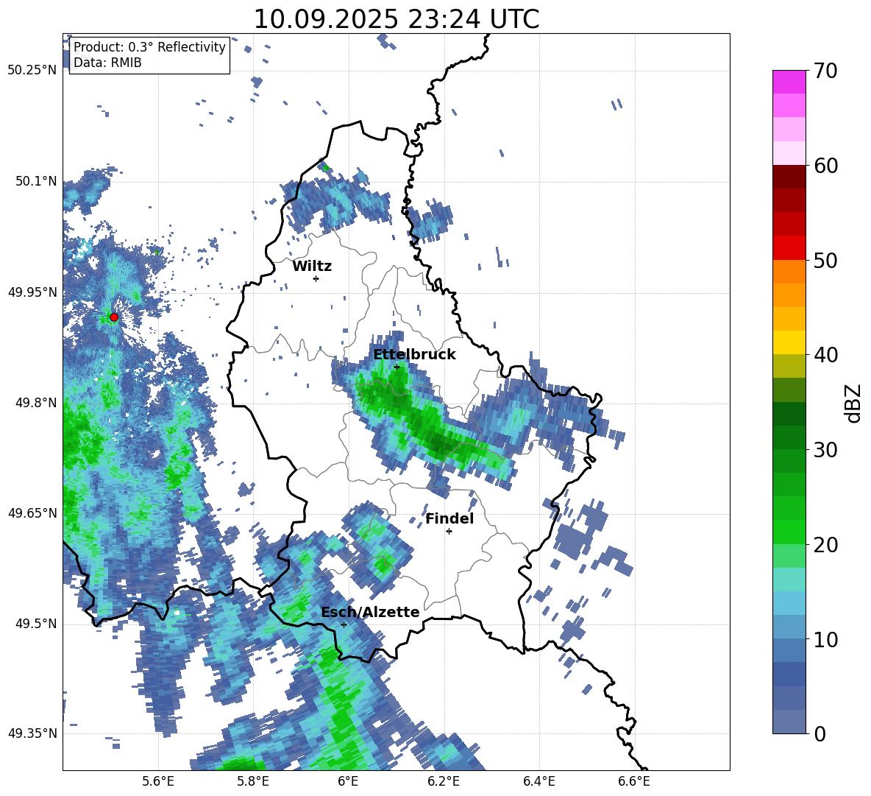This screenshot has width=871, height=796.
Task: Click the colorbar tick label 60
Action: point(825,166)
